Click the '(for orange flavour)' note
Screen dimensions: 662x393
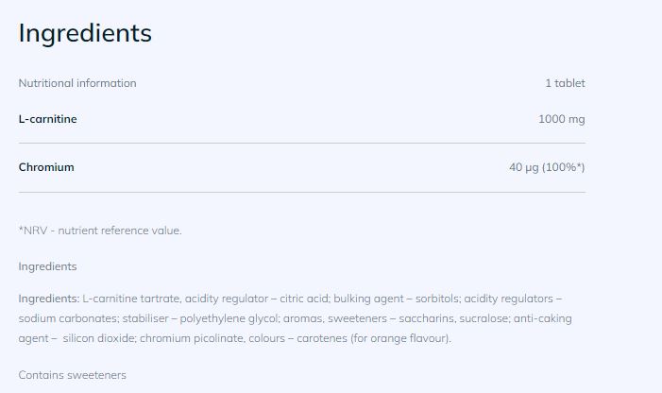[399, 338]
